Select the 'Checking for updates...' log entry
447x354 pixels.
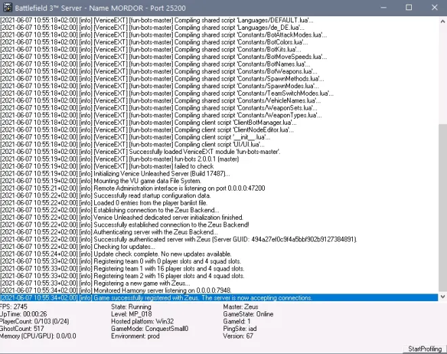[x=135, y=247]
